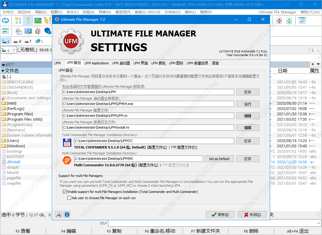322x235 pixels.
Task: Open the network neighborhood drive icon
Action: (39, 41)
